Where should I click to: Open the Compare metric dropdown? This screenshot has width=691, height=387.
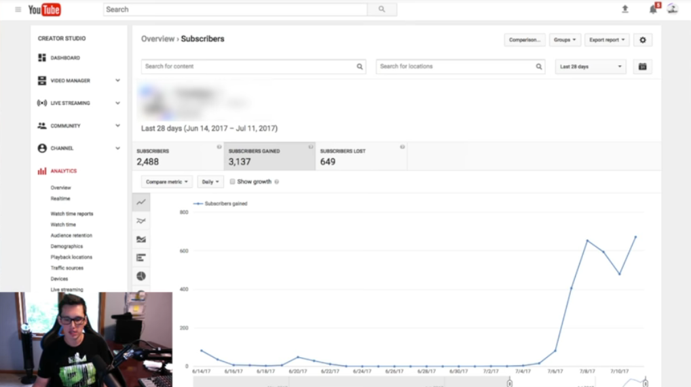click(166, 182)
